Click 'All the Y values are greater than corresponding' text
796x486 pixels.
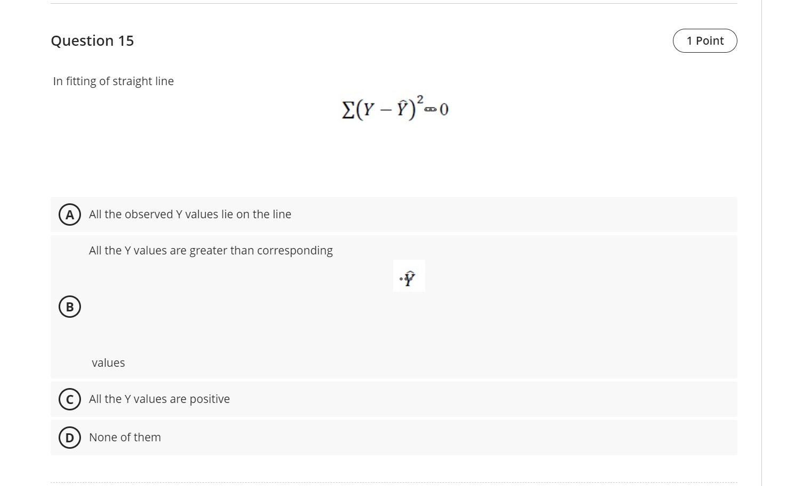click(211, 250)
